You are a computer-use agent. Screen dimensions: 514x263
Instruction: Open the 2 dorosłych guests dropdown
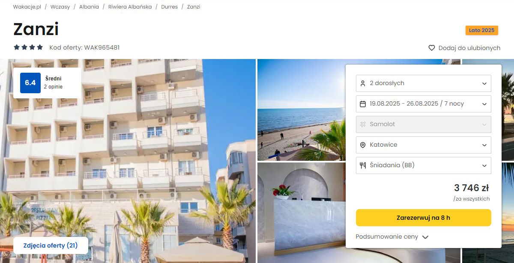pyautogui.click(x=424, y=83)
